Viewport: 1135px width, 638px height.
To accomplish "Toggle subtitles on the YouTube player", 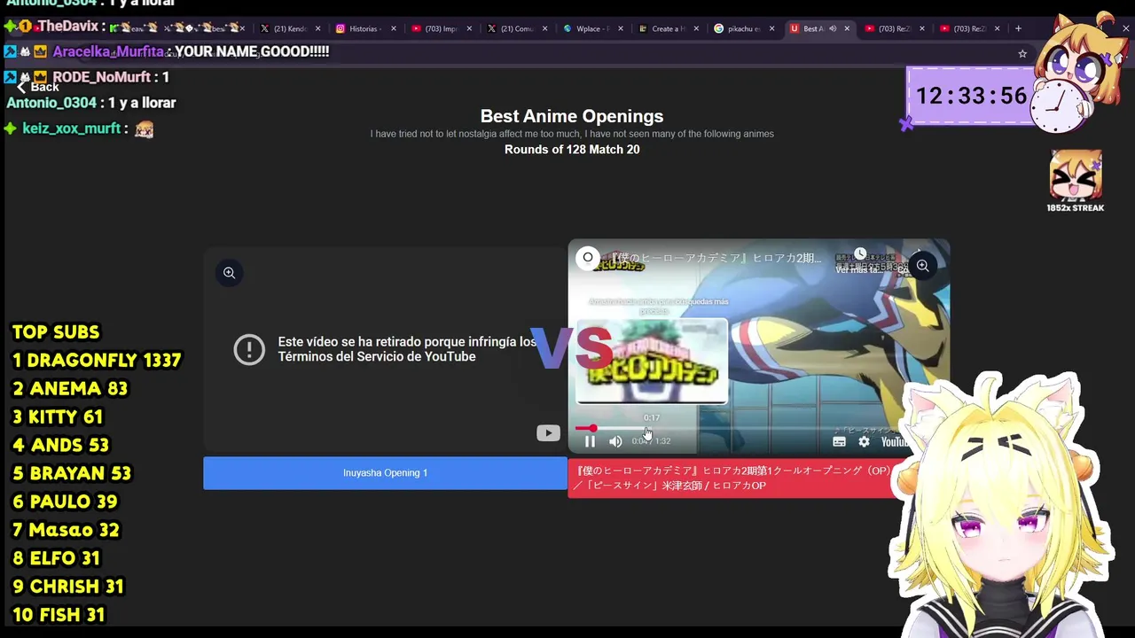I will pos(839,441).
